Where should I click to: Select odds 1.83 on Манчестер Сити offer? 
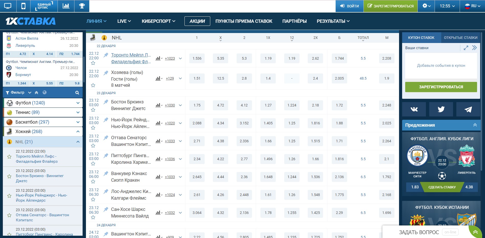coord(415,187)
